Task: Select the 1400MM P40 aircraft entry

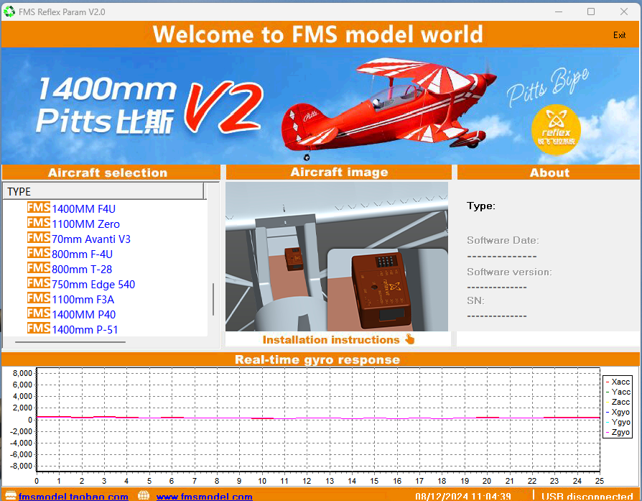Action: (83, 314)
